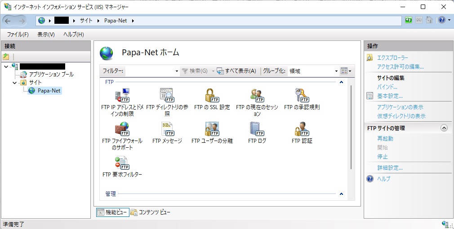Open FTP の SSL 設定 icon
Screen dimensions: 454x229
pos(212,95)
